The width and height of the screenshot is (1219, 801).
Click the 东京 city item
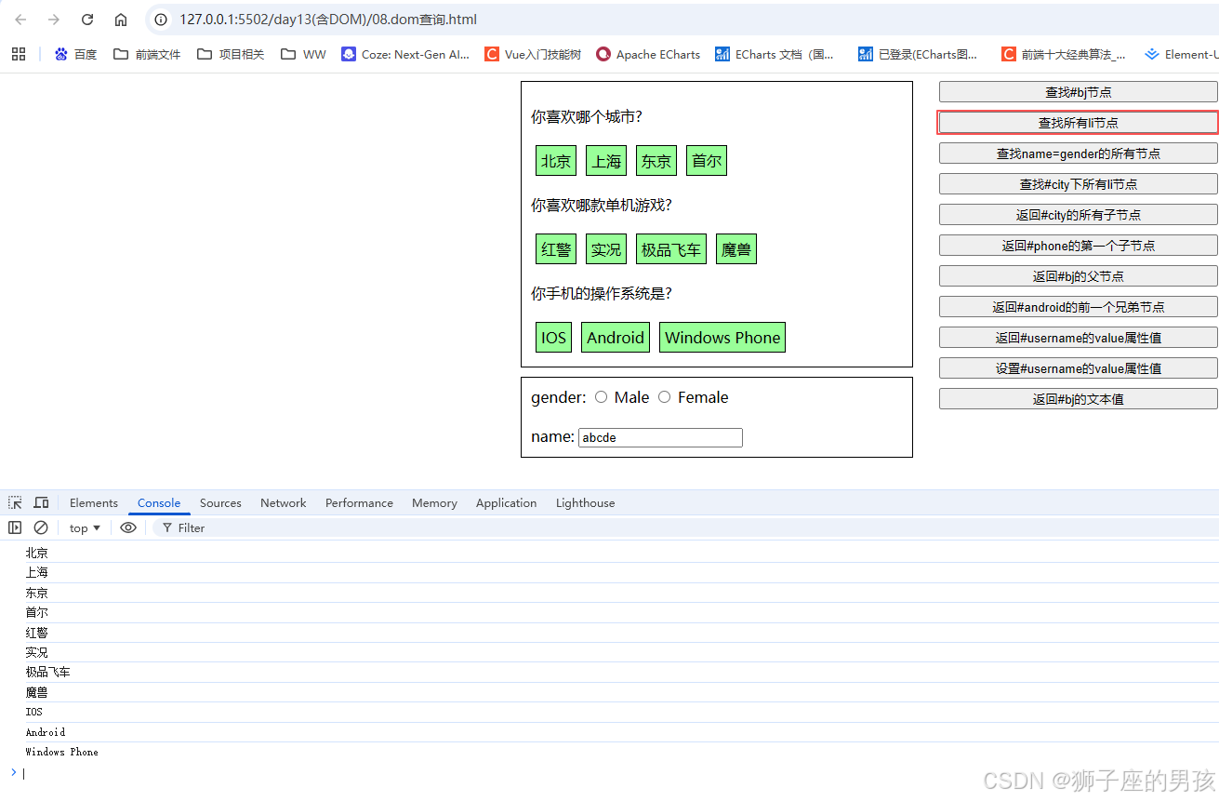point(656,160)
